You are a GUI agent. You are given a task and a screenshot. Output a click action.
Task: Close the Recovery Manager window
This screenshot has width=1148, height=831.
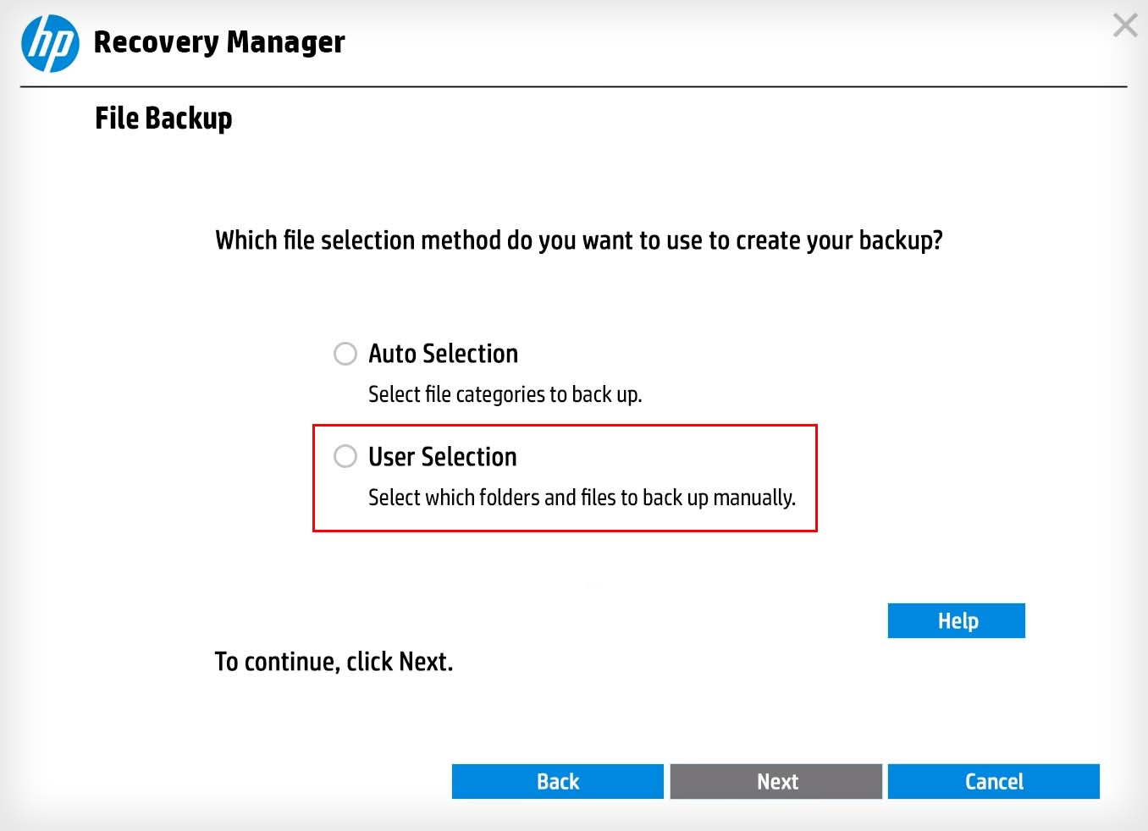pyautogui.click(x=1125, y=25)
